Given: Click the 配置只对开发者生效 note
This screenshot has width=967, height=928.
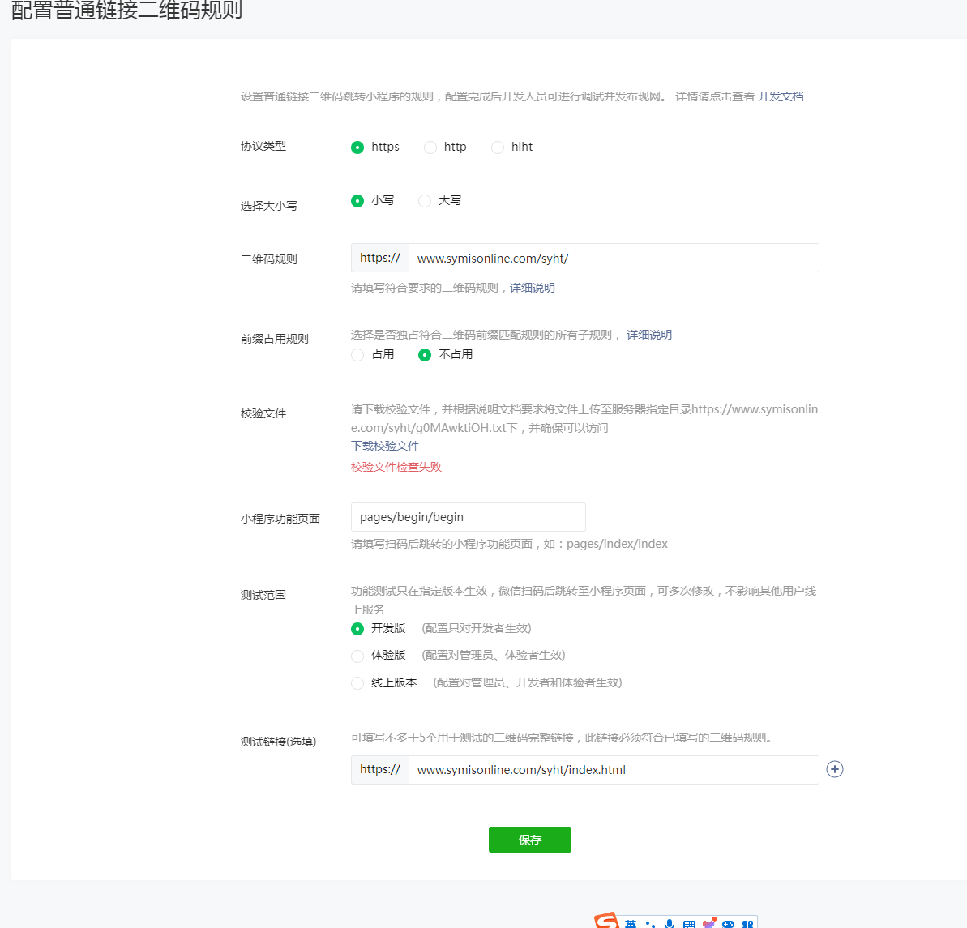Looking at the screenshot, I should 476,628.
